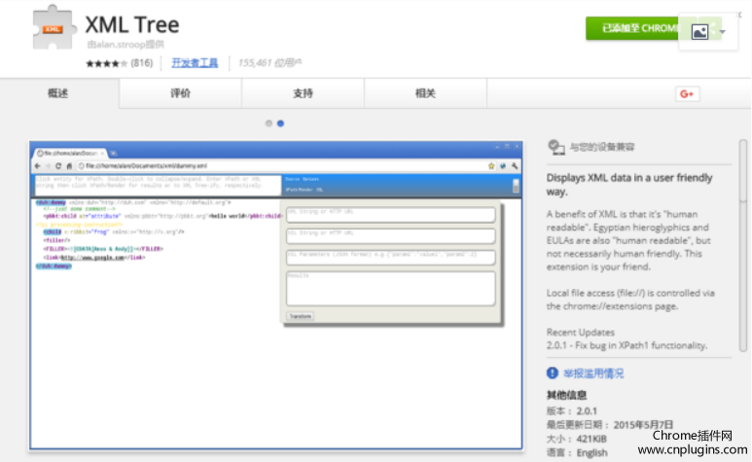752x462 pixels.
Task: Select the first gray carousel dot
Action: [x=269, y=124]
